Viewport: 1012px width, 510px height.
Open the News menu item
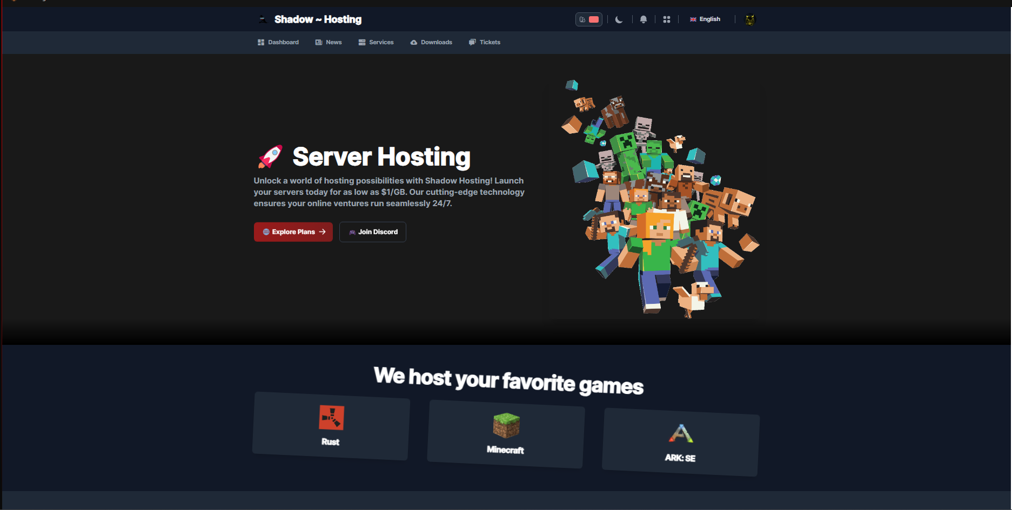tap(329, 42)
